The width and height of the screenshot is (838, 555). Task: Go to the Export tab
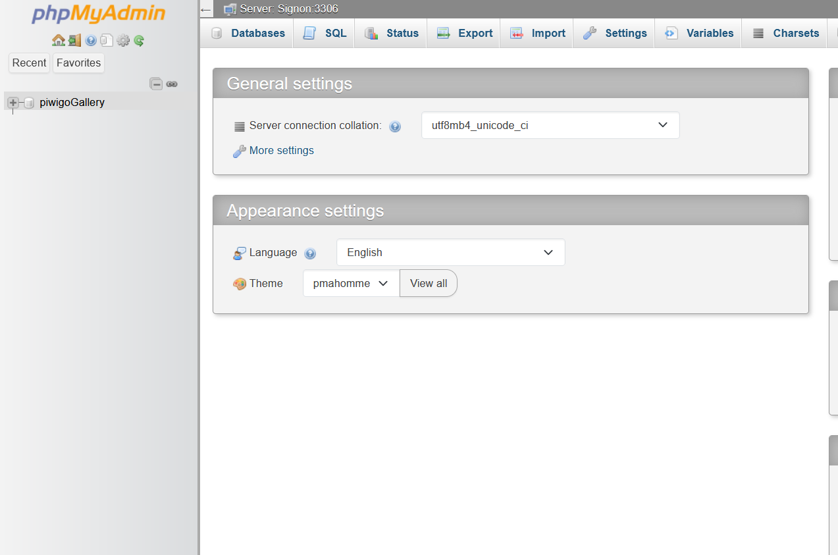point(464,33)
